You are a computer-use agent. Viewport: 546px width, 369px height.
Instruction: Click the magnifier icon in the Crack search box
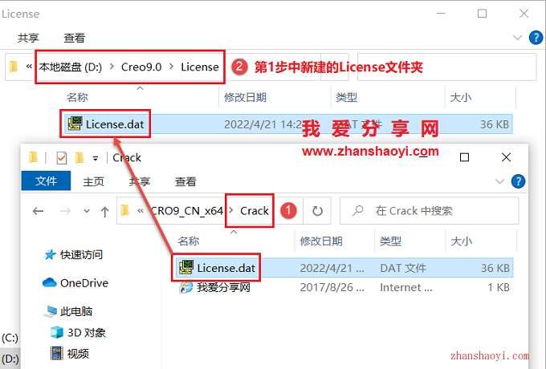tap(357, 210)
